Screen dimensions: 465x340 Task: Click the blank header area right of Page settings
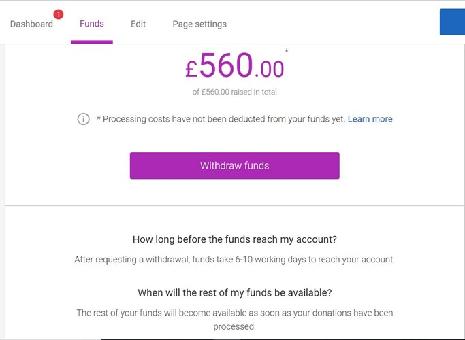[332, 22]
